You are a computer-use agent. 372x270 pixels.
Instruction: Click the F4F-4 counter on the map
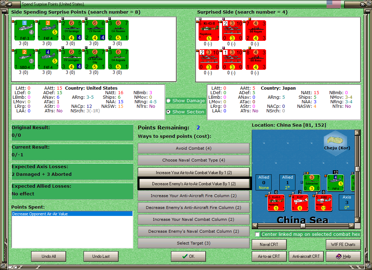[x=336, y=183]
